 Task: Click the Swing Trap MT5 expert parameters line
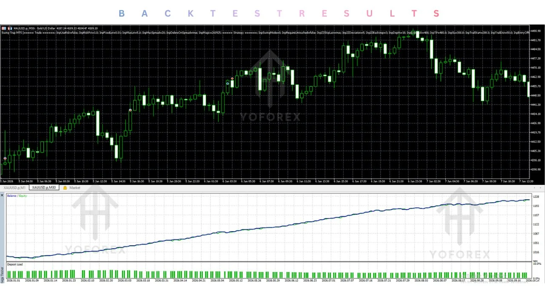pos(265,32)
